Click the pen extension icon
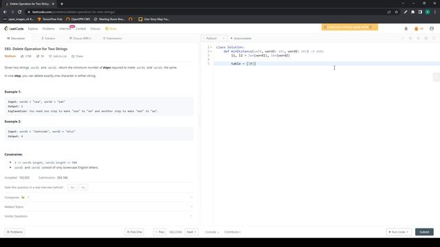 (x=405, y=12)
